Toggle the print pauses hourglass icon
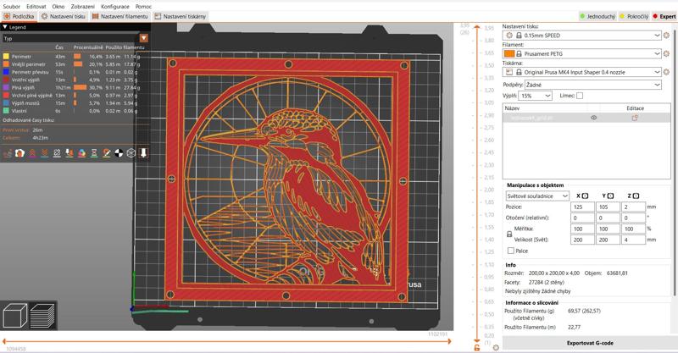678x353 pixels. click(94, 153)
